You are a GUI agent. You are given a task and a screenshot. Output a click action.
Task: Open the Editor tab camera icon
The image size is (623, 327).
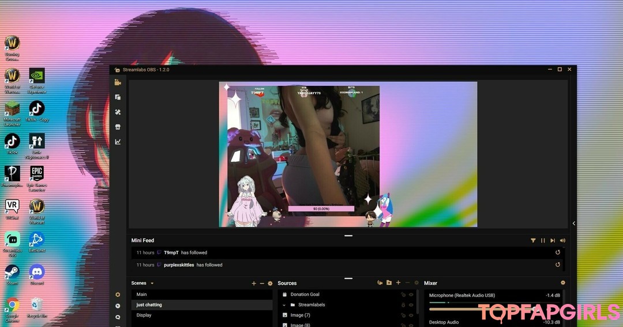point(118,82)
